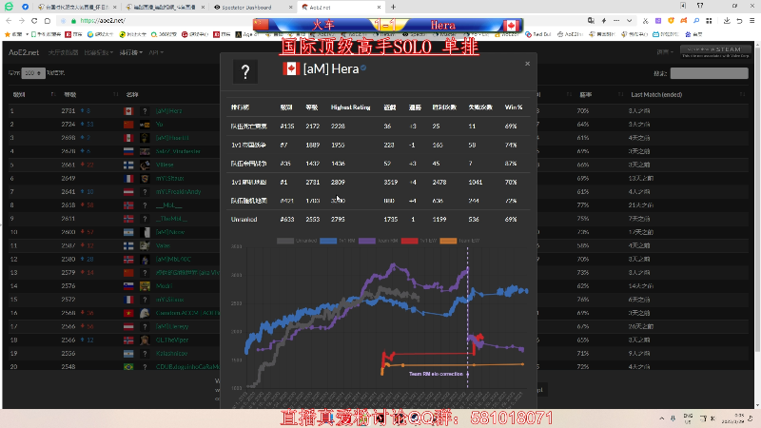This screenshot has height=428, width=761.
Task: Open the second AoE2.net navbar link
Action: [x=63, y=52]
